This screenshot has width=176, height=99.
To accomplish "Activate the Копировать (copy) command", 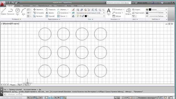I will [38, 13].
